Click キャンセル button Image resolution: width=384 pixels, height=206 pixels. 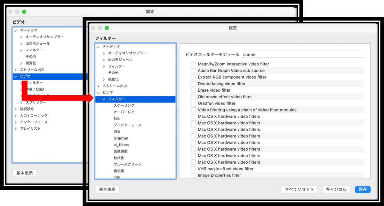(336, 189)
